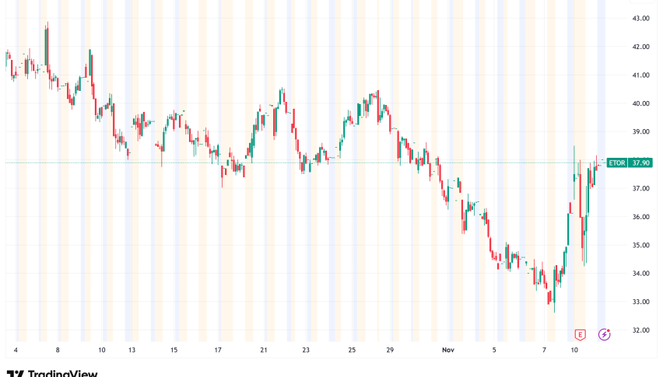This screenshot has height=377, width=663.
Task: Click date 13 on the time axis
Action: (x=132, y=351)
